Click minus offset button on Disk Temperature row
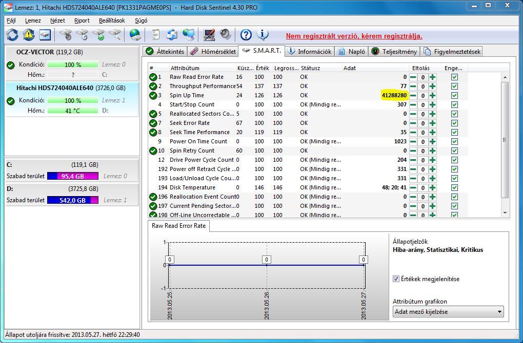 (413, 187)
